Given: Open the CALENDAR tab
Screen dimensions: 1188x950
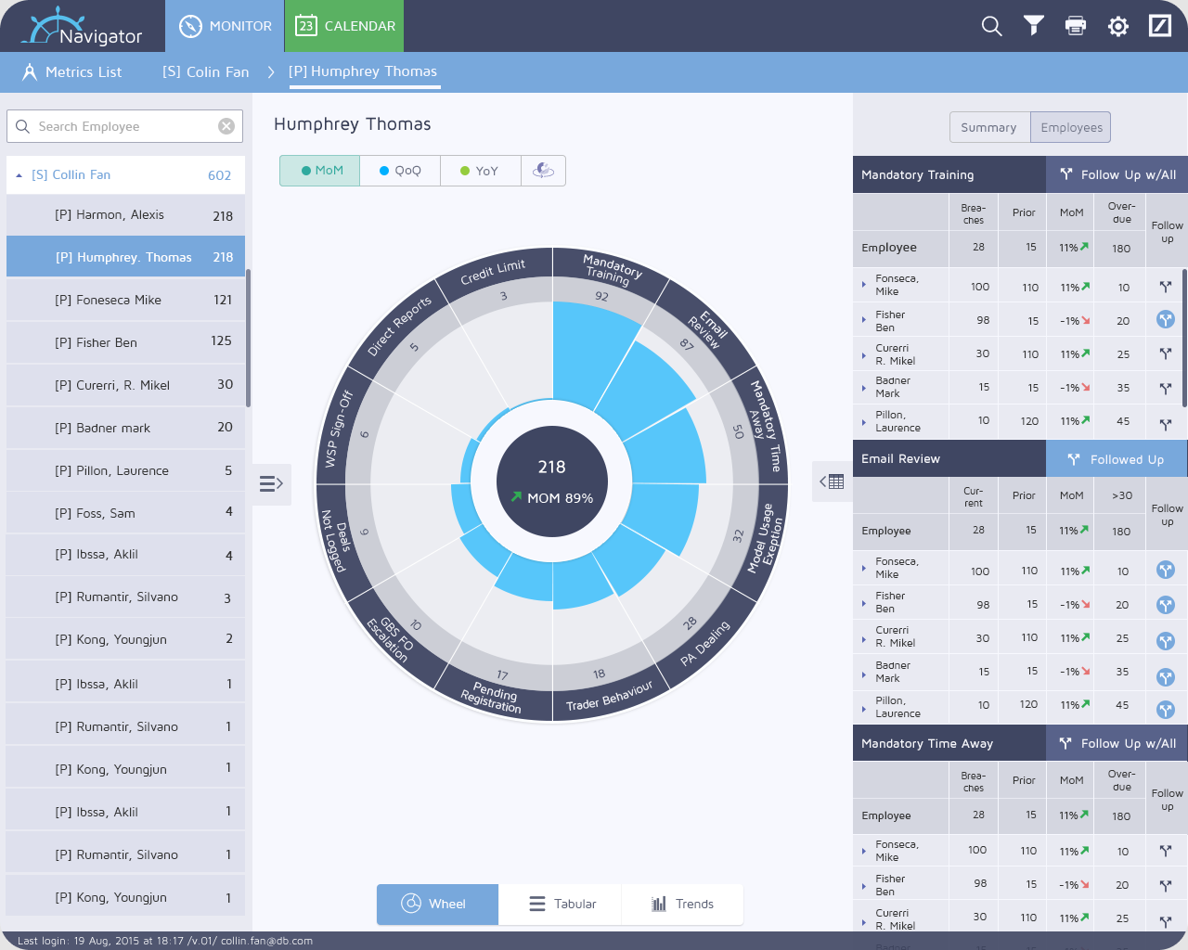Looking at the screenshot, I should (x=344, y=26).
